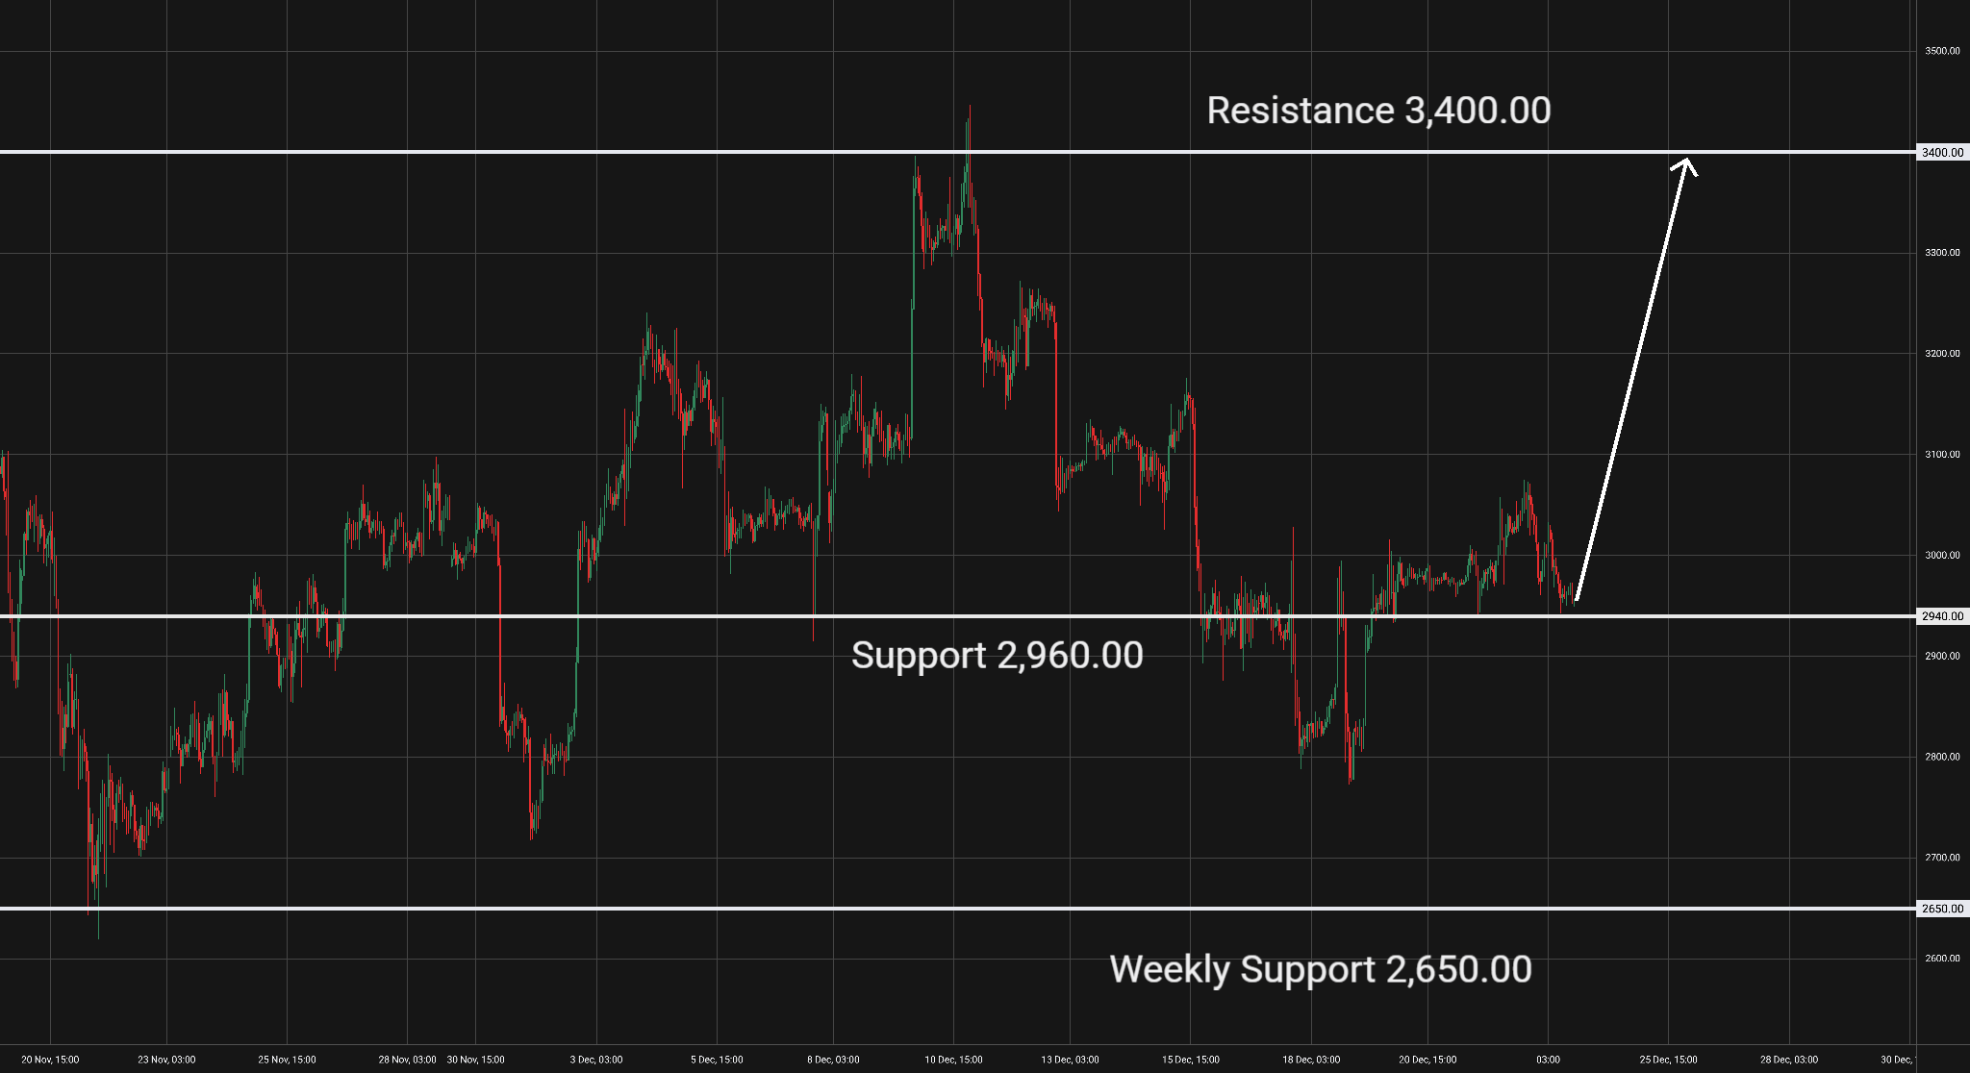Click the 20 Nov, 15:00 time label
The width and height of the screenshot is (1970, 1073).
(50, 1060)
